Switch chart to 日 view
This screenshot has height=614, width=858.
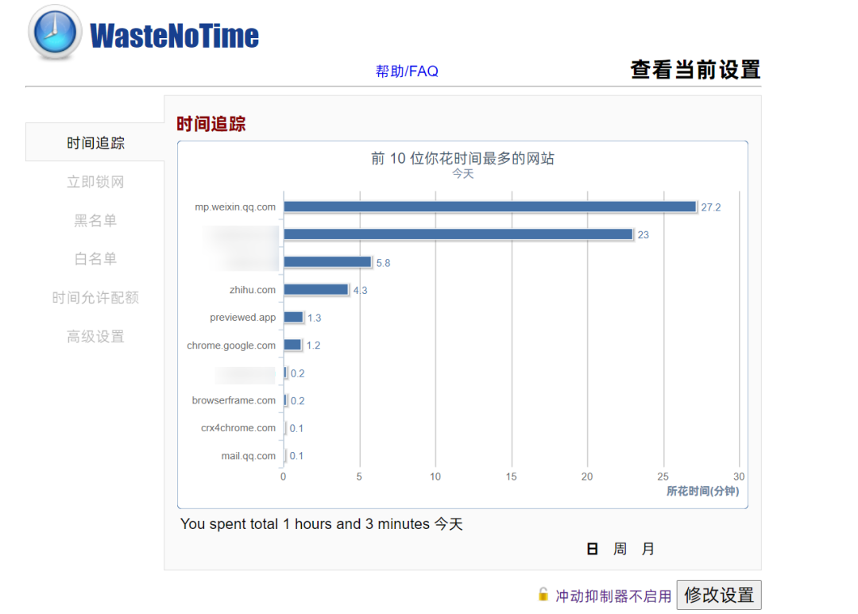592,549
